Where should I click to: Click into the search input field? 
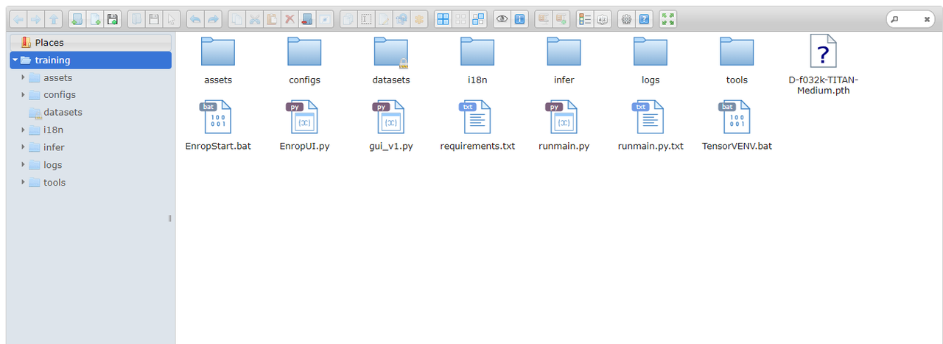(x=909, y=19)
